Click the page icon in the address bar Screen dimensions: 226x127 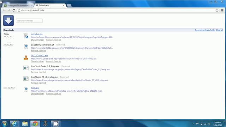tap(19, 10)
